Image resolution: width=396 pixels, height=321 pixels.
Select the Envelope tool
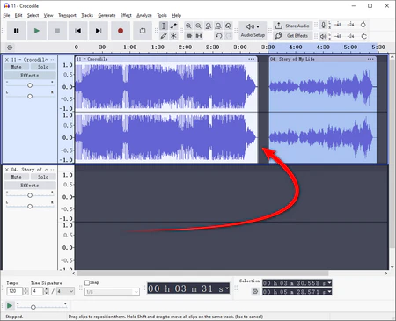tap(173, 26)
